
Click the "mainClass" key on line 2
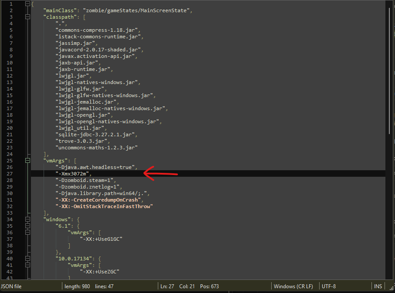tap(60, 10)
